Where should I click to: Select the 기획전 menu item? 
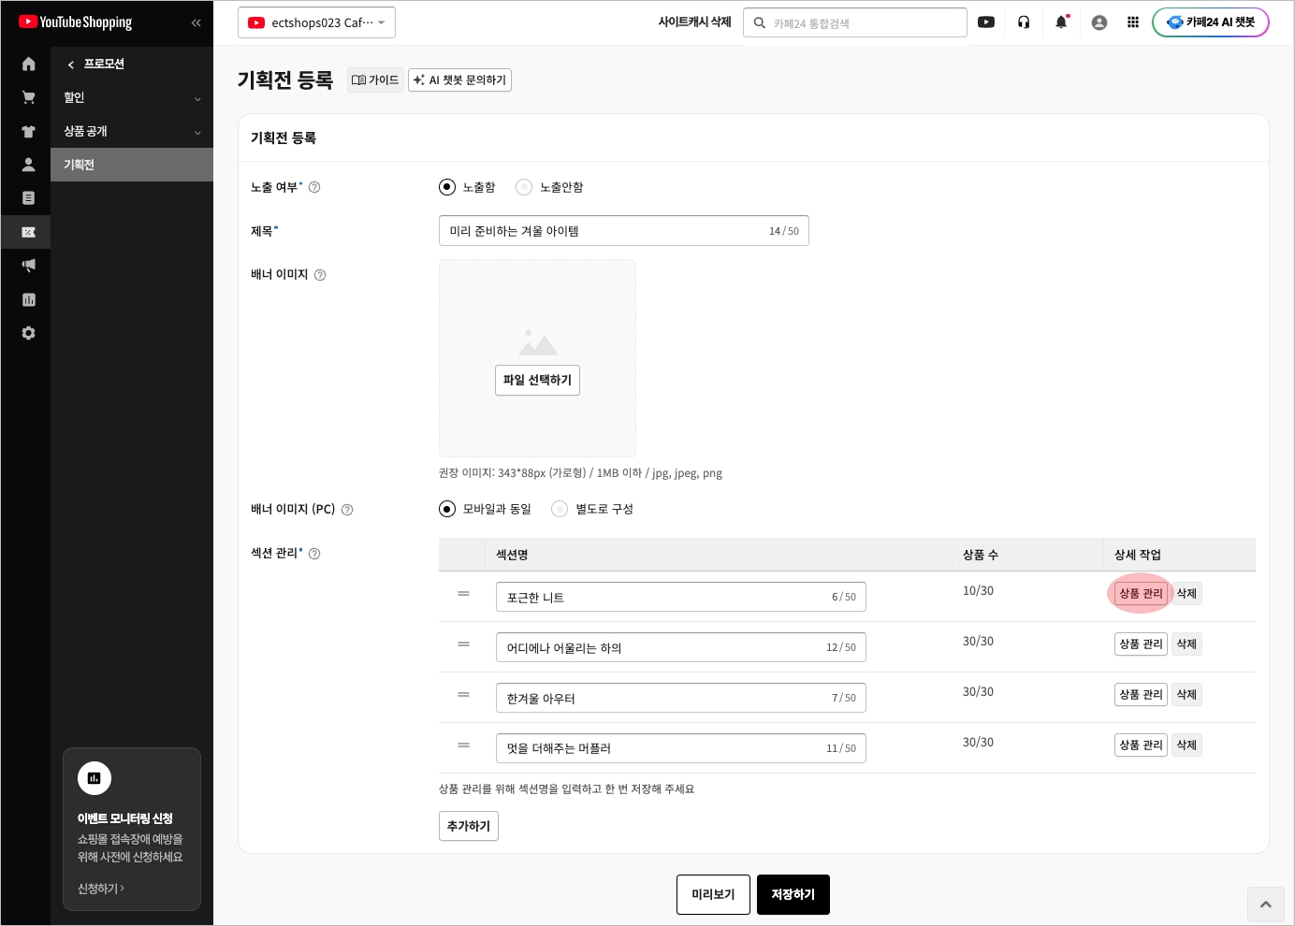pos(132,165)
